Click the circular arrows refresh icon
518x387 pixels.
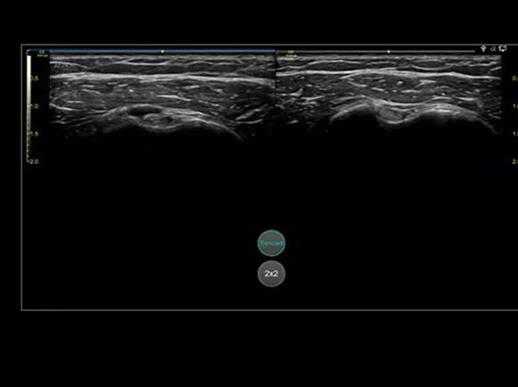tap(503, 48)
